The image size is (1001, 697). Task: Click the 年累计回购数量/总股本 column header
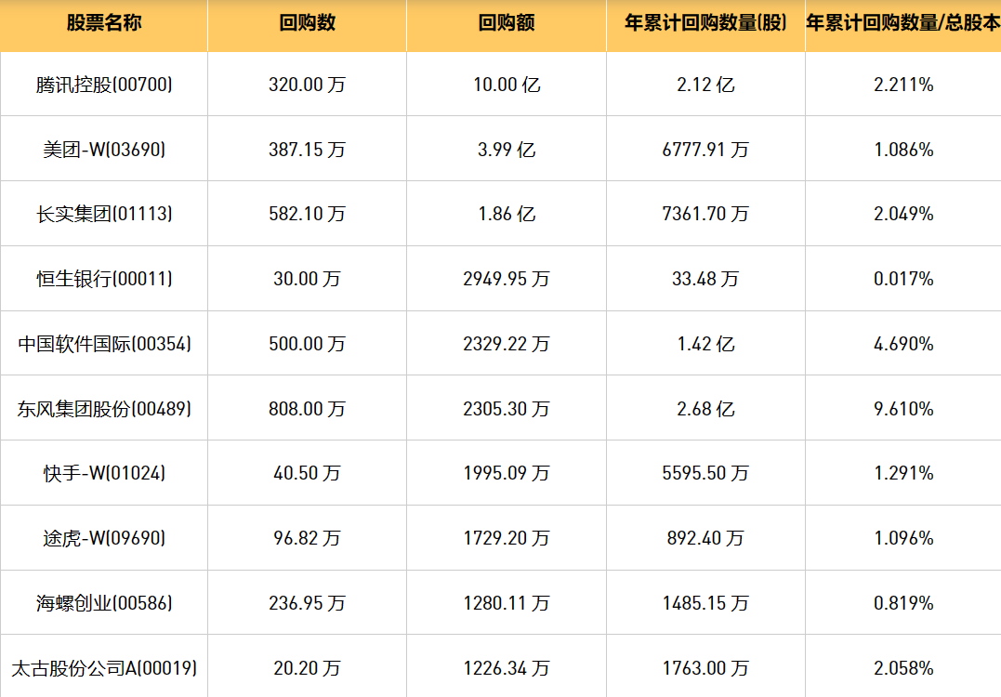point(902,24)
